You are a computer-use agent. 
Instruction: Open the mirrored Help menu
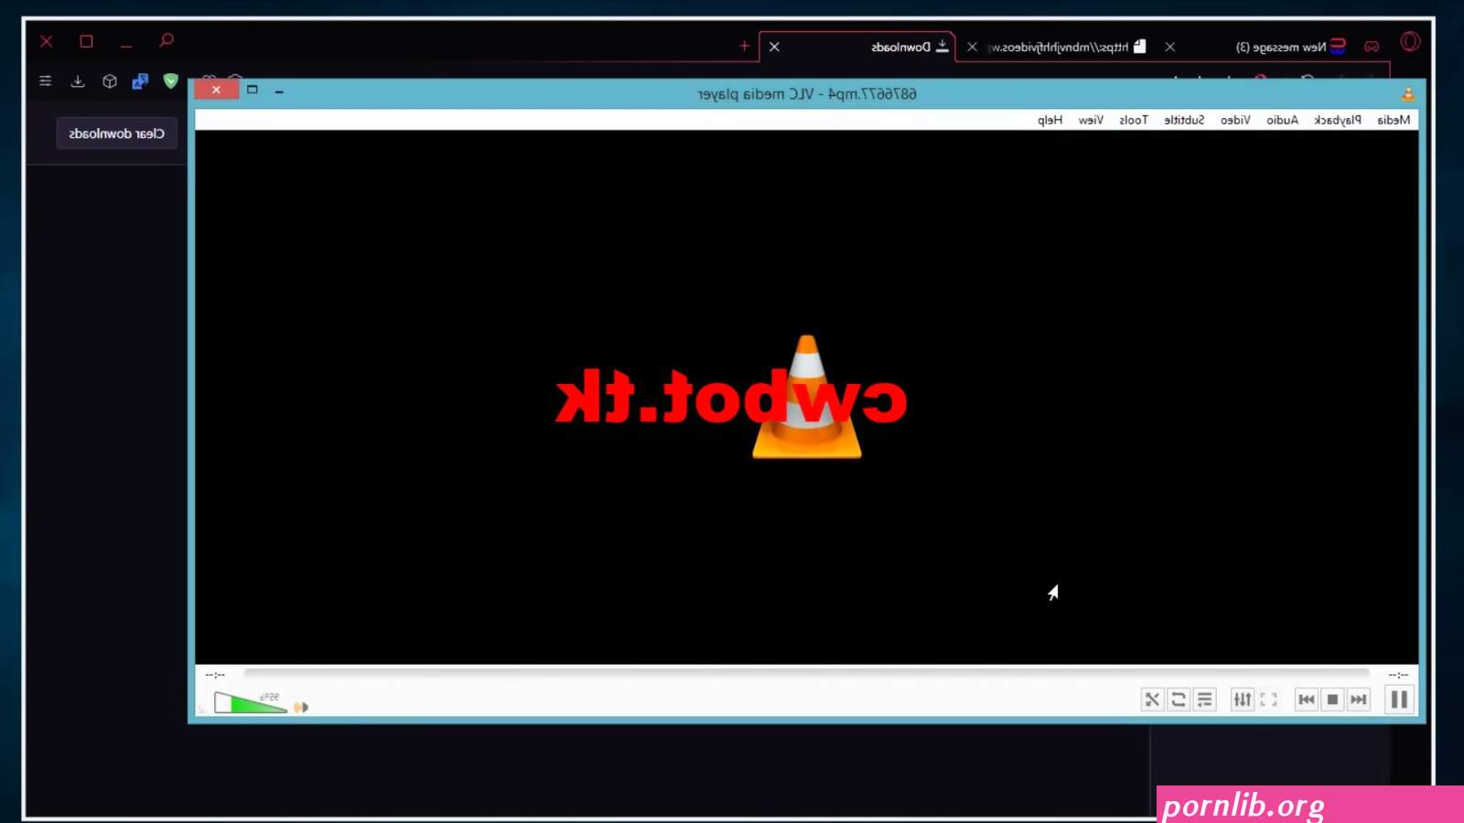(x=1050, y=120)
